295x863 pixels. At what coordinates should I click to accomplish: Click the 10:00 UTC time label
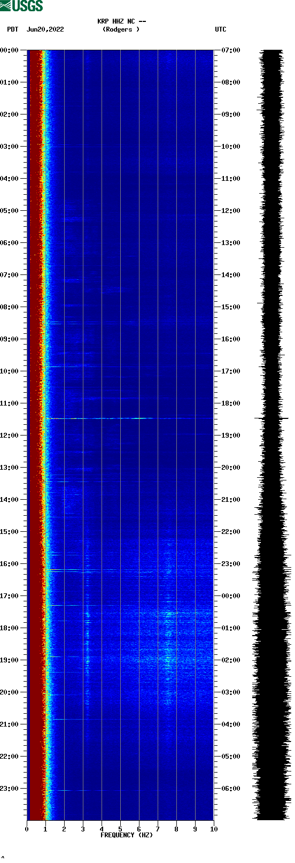click(231, 147)
